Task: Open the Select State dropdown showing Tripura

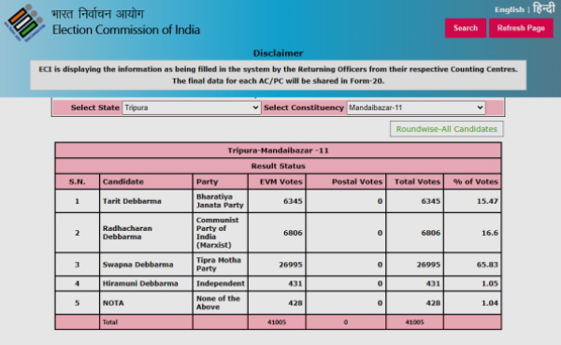Action: pyautogui.click(x=191, y=108)
